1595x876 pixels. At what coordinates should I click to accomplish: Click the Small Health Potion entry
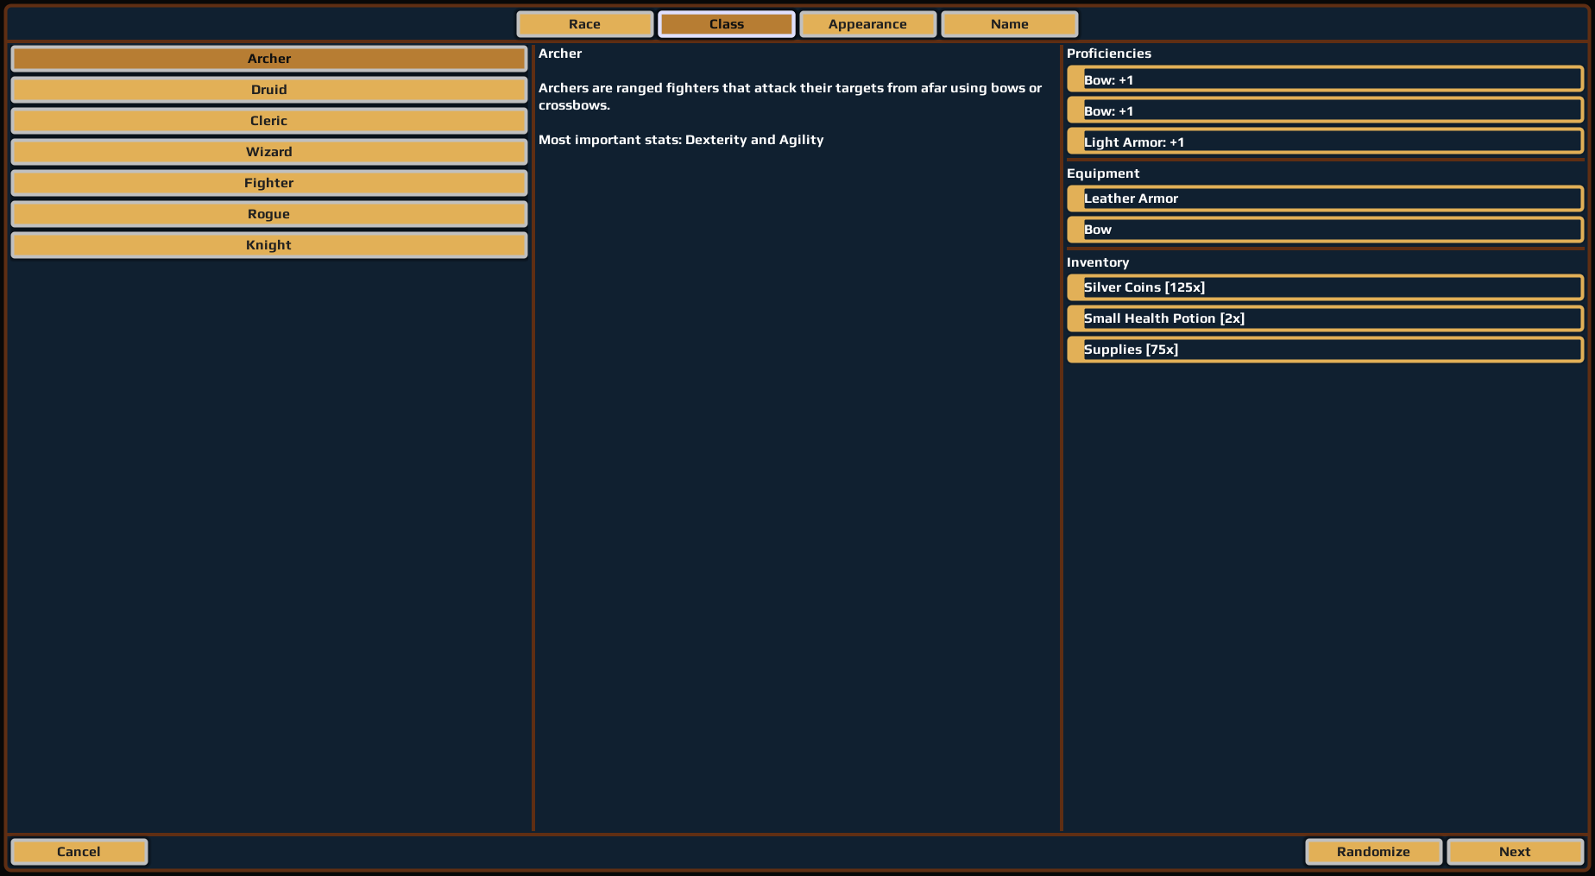pyautogui.click(x=1325, y=318)
